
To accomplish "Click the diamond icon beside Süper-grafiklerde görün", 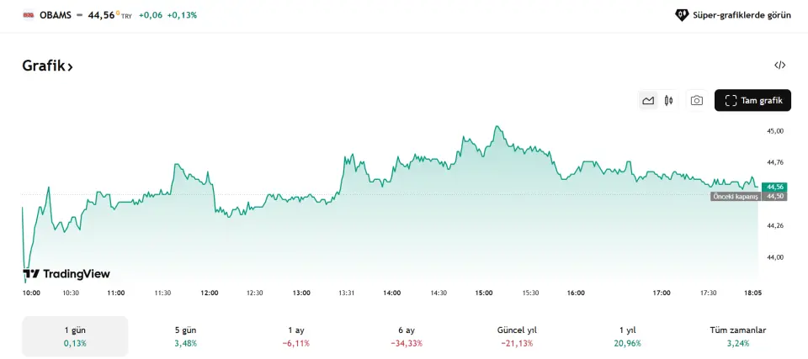I will click(x=682, y=15).
